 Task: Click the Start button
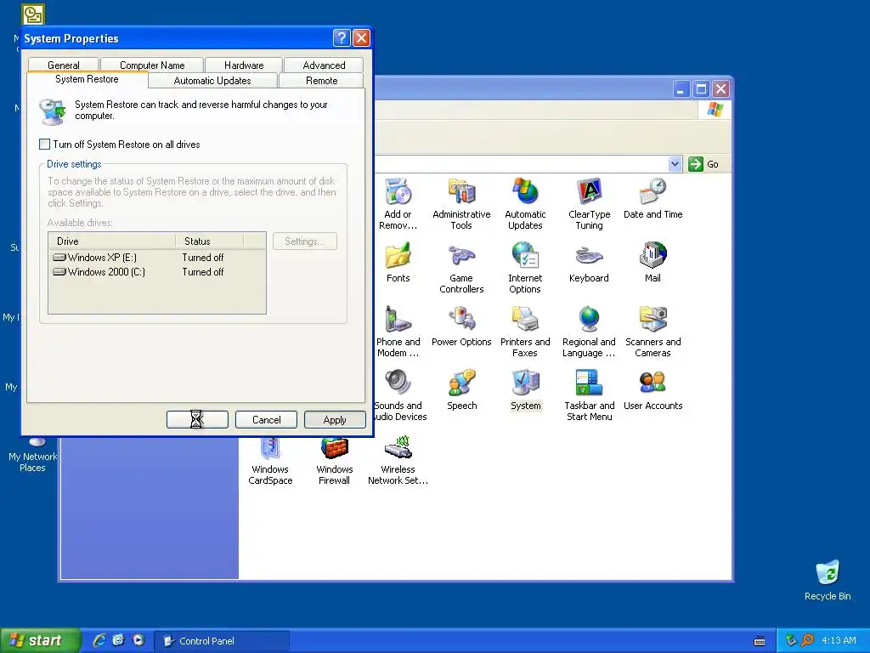tap(40, 640)
